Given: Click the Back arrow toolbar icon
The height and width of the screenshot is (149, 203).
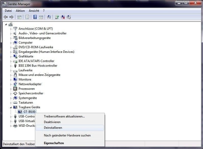Looking at the screenshot, I should coord(6,17).
